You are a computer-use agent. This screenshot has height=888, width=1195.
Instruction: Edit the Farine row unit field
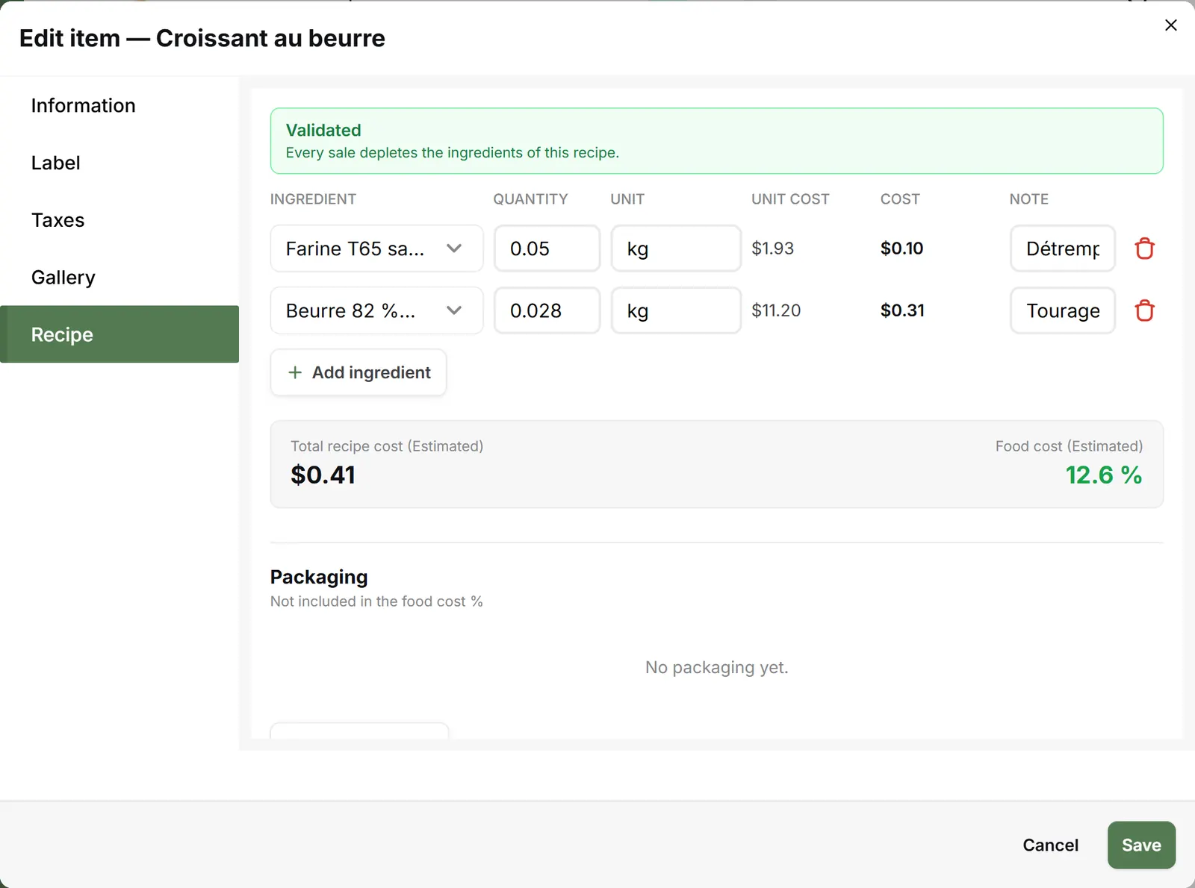click(x=676, y=248)
